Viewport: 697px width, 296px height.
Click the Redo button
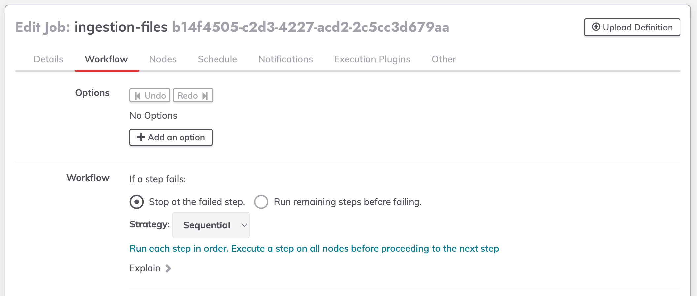(x=193, y=96)
